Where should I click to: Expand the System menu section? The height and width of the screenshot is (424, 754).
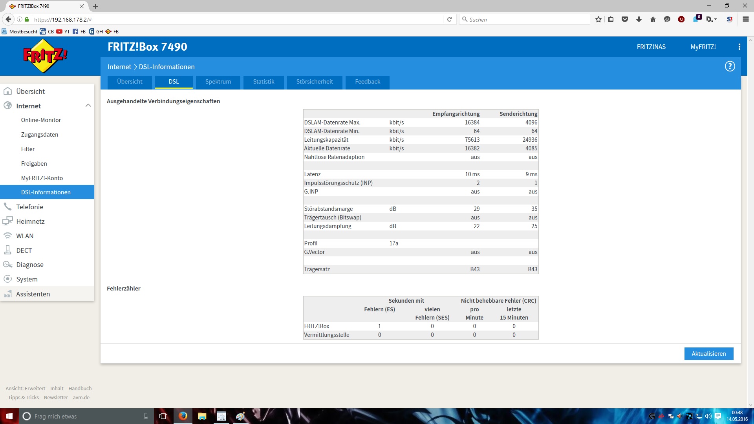tap(27, 279)
